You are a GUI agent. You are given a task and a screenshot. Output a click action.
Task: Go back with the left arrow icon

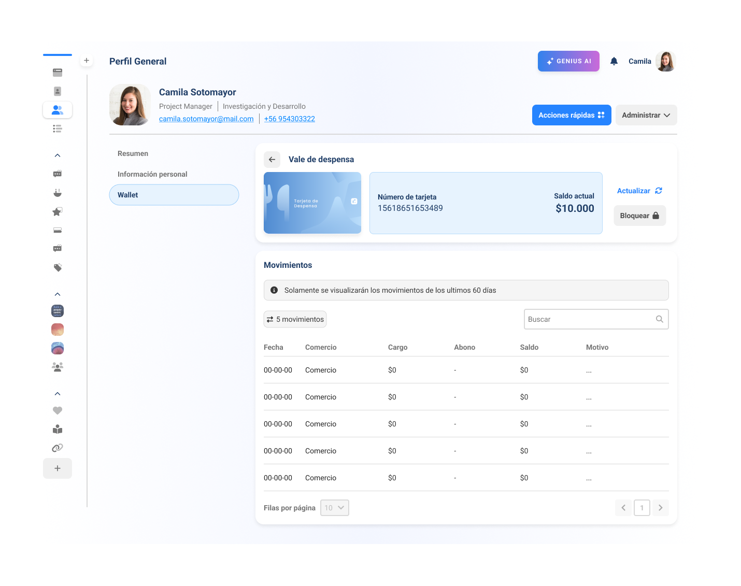click(x=272, y=160)
